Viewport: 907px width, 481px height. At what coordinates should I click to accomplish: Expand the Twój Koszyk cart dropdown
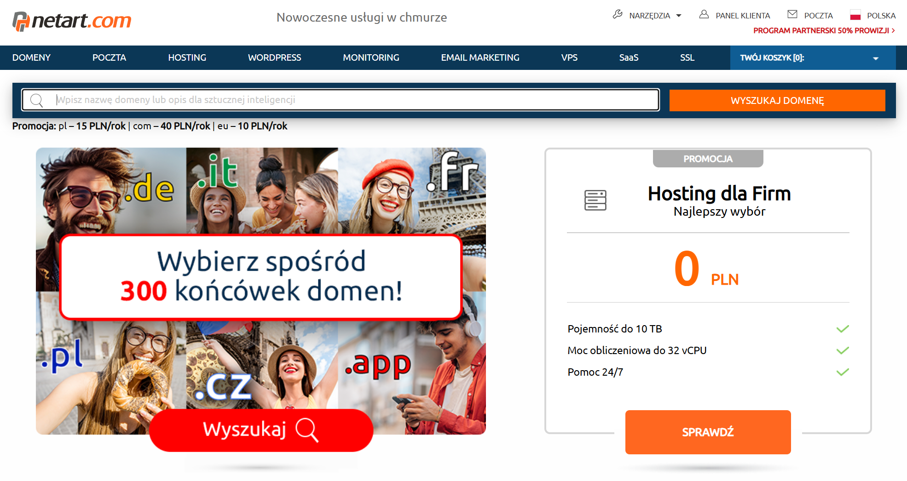[x=876, y=58]
